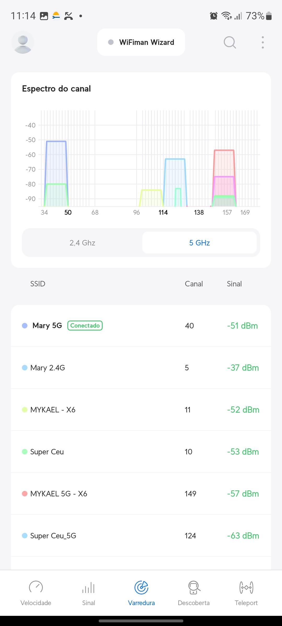Switch spectrum to 2,4 Ghz band
This screenshot has height=626, width=282.
pyautogui.click(x=82, y=243)
